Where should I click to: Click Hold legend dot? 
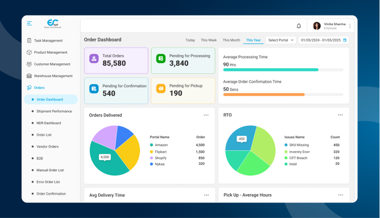click(286, 164)
